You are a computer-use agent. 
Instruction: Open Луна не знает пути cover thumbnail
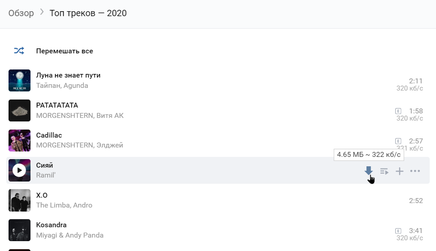point(19,81)
